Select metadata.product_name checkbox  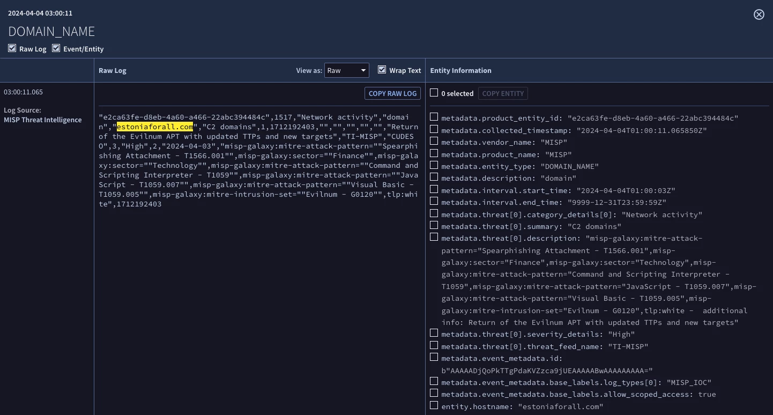point(434,153)
